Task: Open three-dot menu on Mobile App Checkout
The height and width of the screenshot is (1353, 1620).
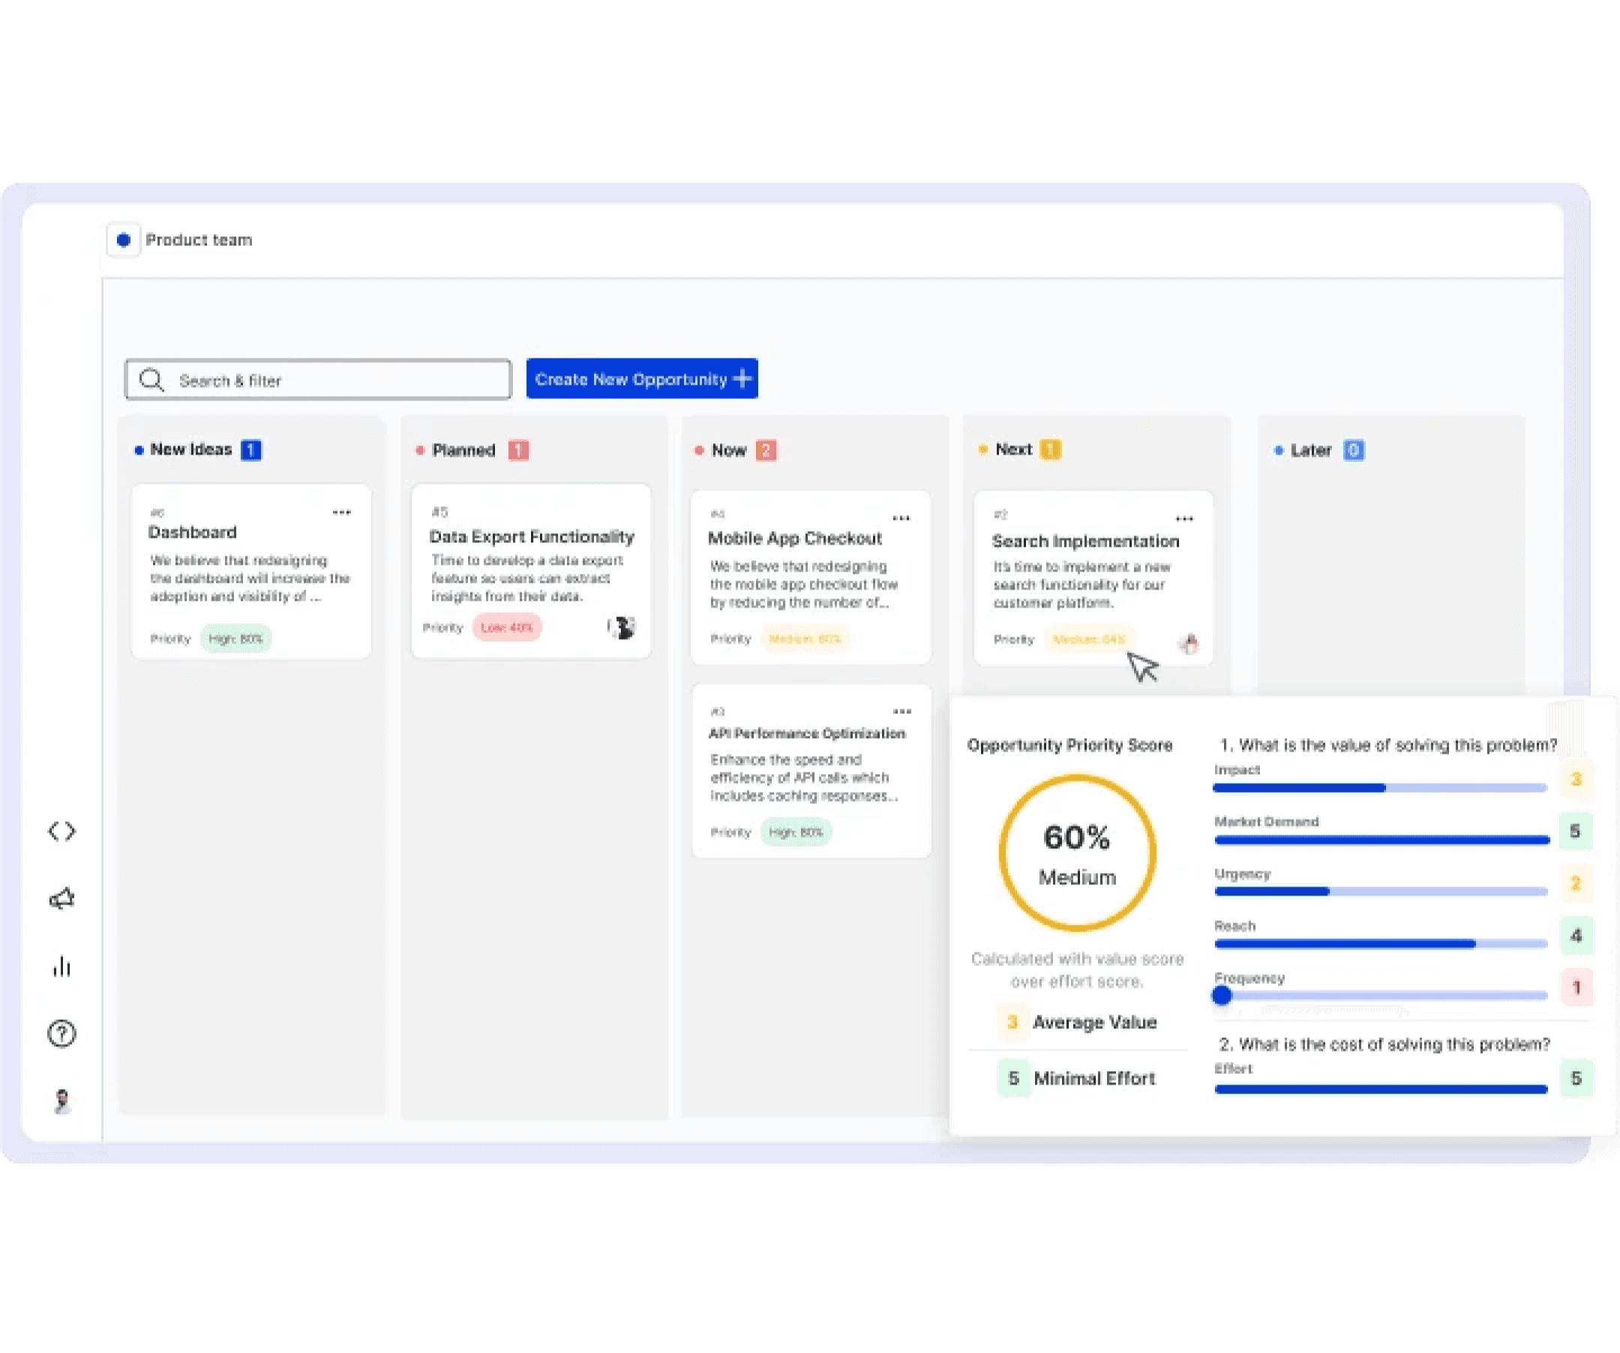Action: point(901,518)
